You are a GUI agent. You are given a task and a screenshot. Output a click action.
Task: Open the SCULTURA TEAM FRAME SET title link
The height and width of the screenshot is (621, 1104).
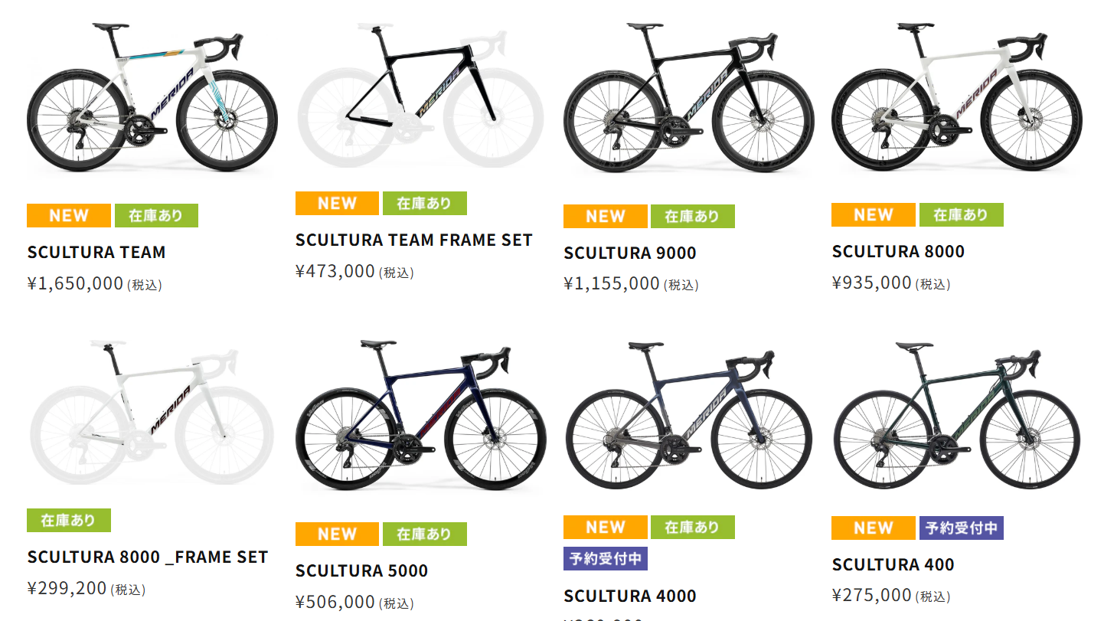click(413, 240)
